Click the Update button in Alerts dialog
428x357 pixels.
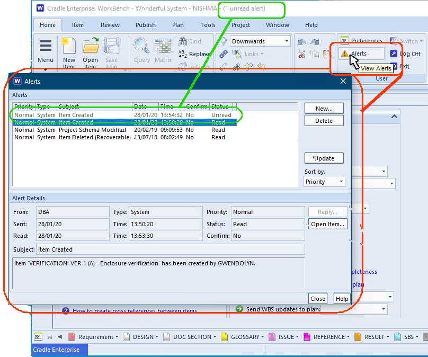(x=324, y=158)
